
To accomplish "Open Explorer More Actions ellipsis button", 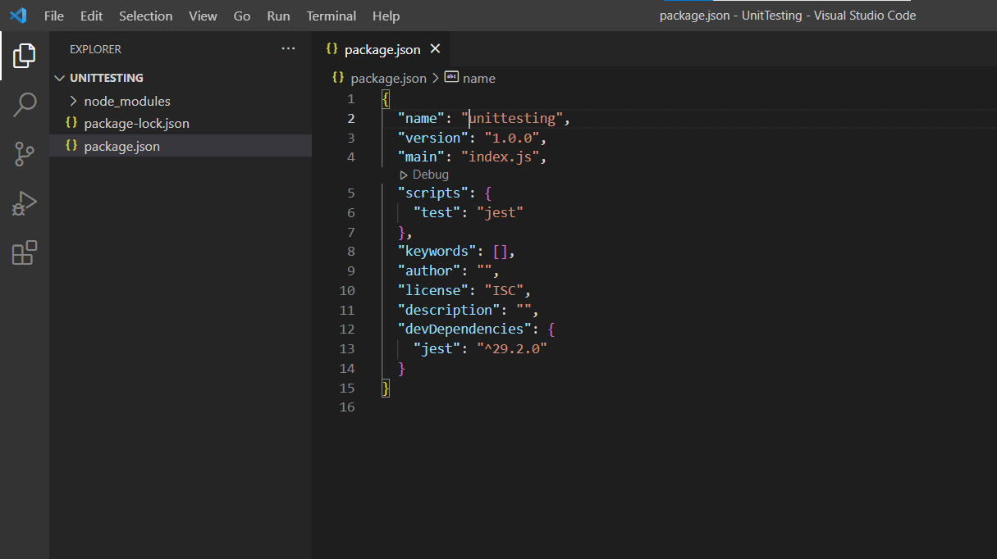I will click(288, 49).
